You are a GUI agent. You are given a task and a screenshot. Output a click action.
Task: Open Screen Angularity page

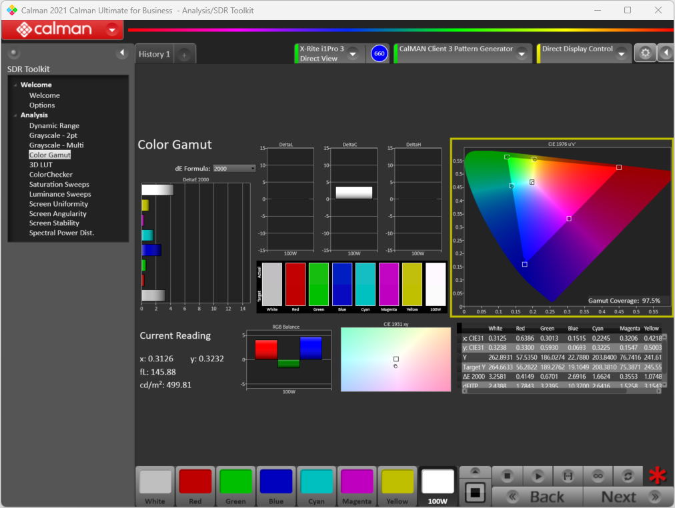pos(57,214)
